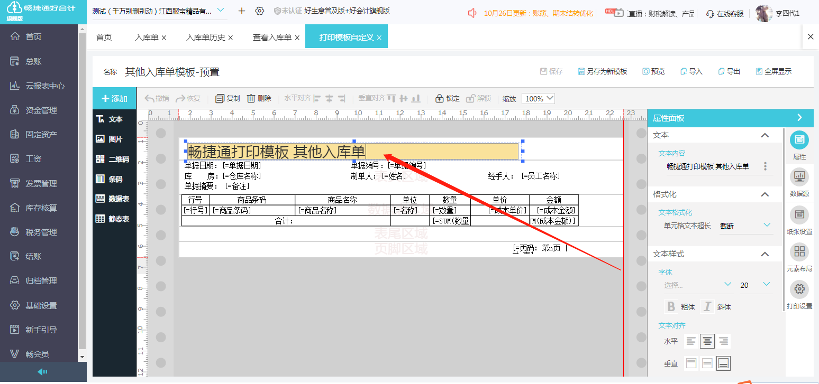
Task: Collapse the 文本 section
Action: 765,135
